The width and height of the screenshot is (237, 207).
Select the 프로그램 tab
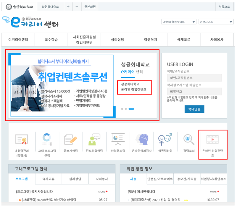[22, 179]
